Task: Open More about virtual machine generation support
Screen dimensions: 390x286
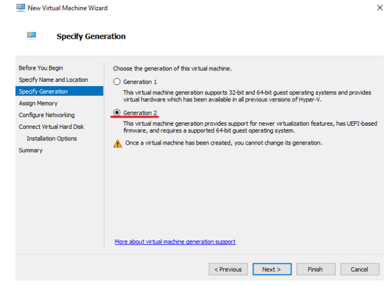Action: click(175, 242)
